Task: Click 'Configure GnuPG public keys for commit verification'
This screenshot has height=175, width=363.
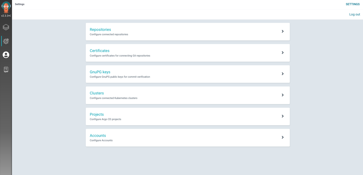Action: point(120,77)
